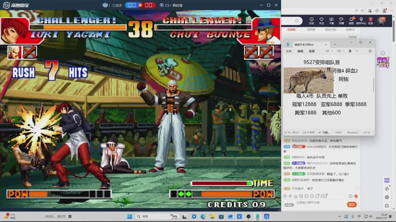Open Notepad H1 heading dropdown
Screen dimensions: 396x222
point(329,51)
